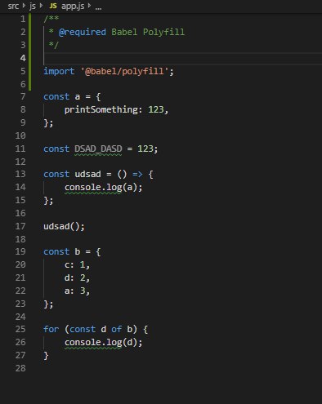Click the '/**' comment opener on line 1
Image resolution: width=322 pixels, height=404 pixels.
click(51, 19)
